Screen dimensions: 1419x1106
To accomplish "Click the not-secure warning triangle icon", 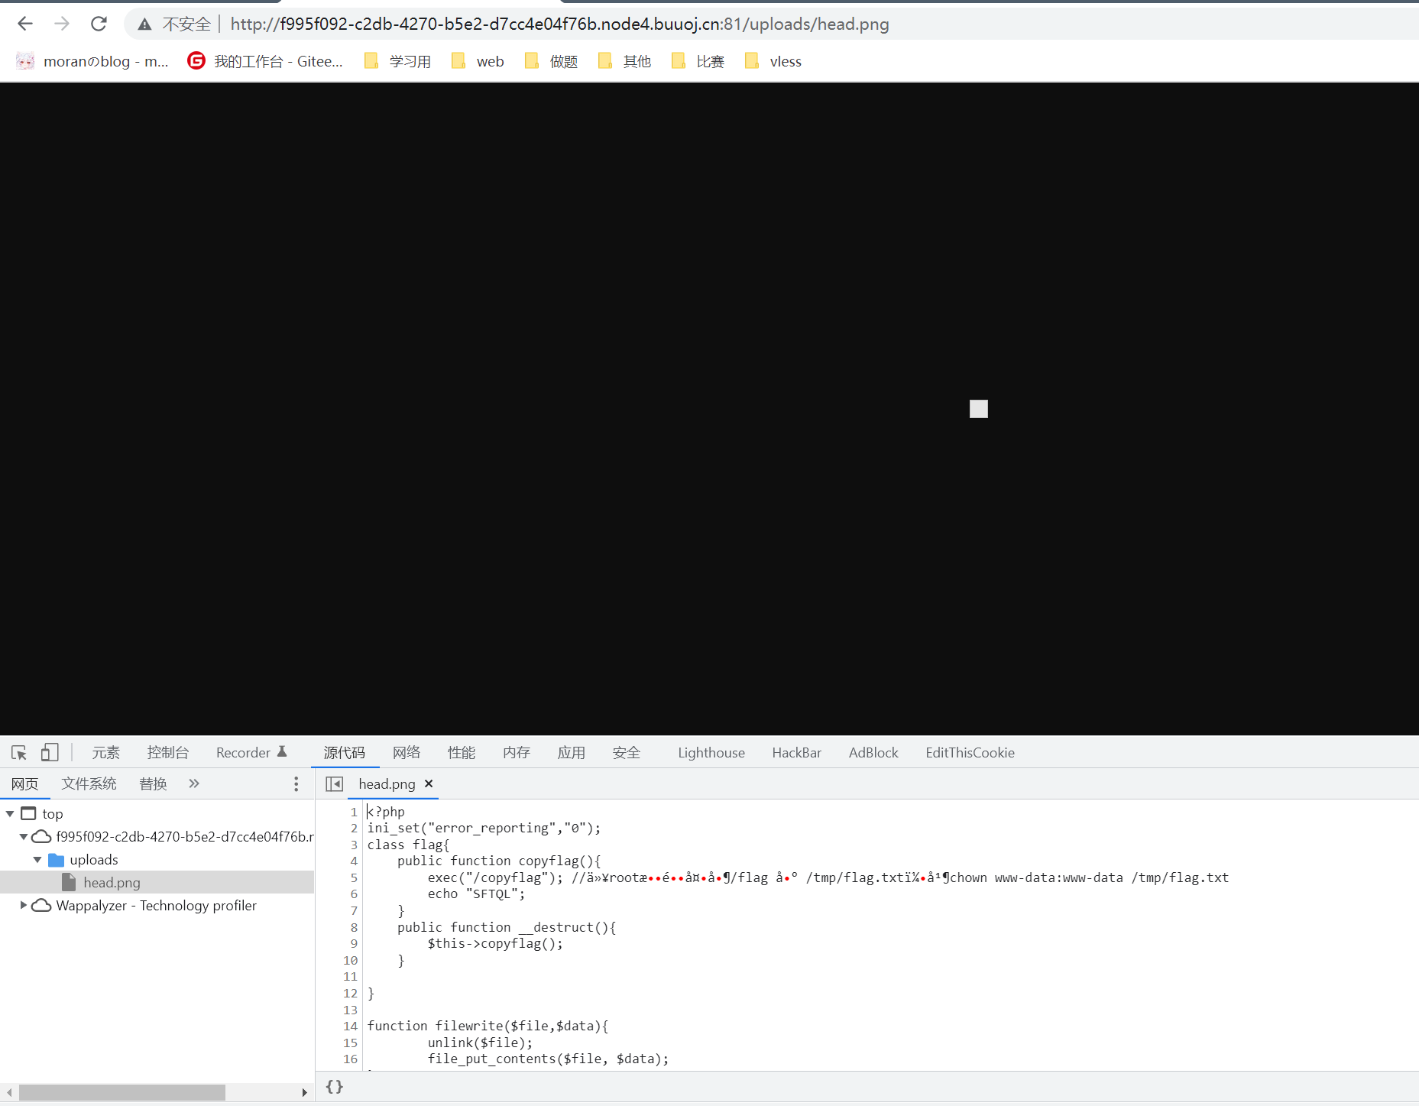I will click(144, 24).
